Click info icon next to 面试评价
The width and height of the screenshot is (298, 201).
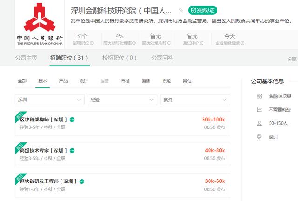tap(202, 43)
